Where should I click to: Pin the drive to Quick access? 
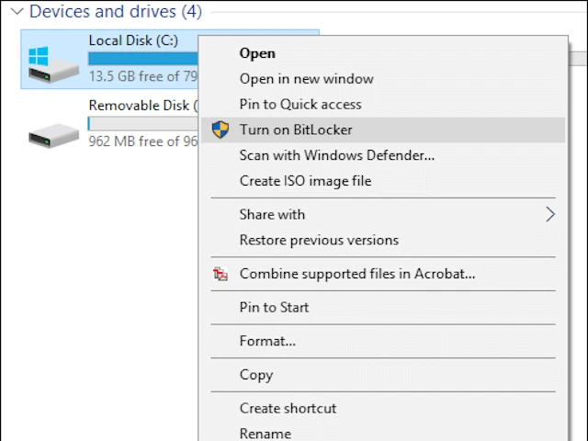click(x=300, y=105)
